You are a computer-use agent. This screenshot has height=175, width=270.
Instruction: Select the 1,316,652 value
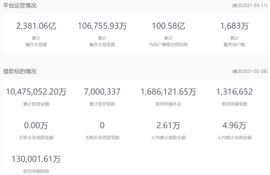pyautogui.click(x=235, y=92)
